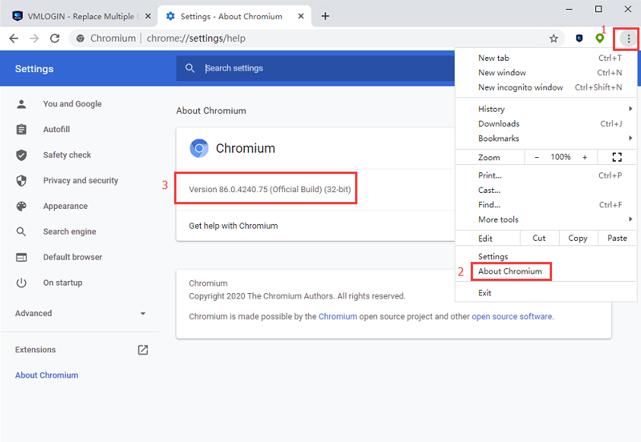Choose Exit from the menu
The image size is (641, 442).
(x=546, y=293)
